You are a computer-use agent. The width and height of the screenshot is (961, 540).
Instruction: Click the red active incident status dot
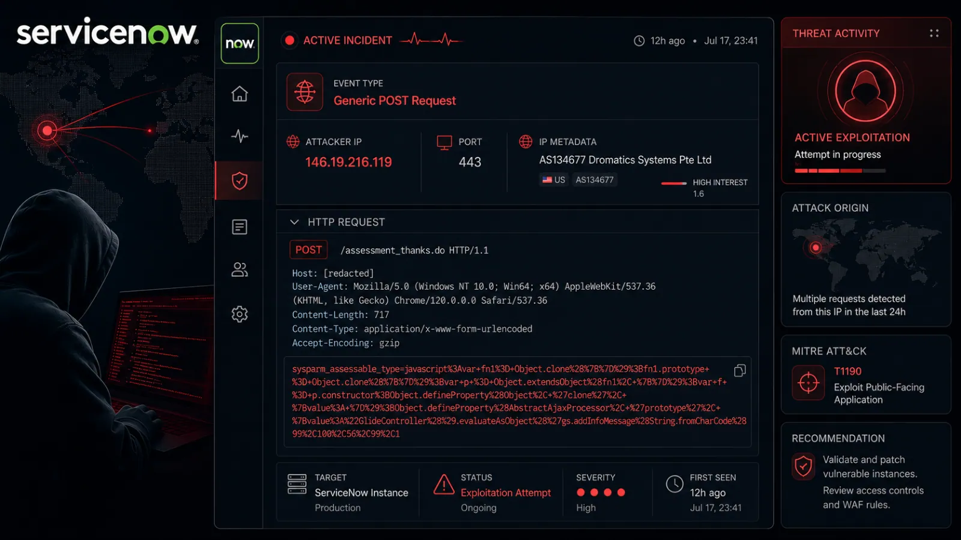[290, 40]
